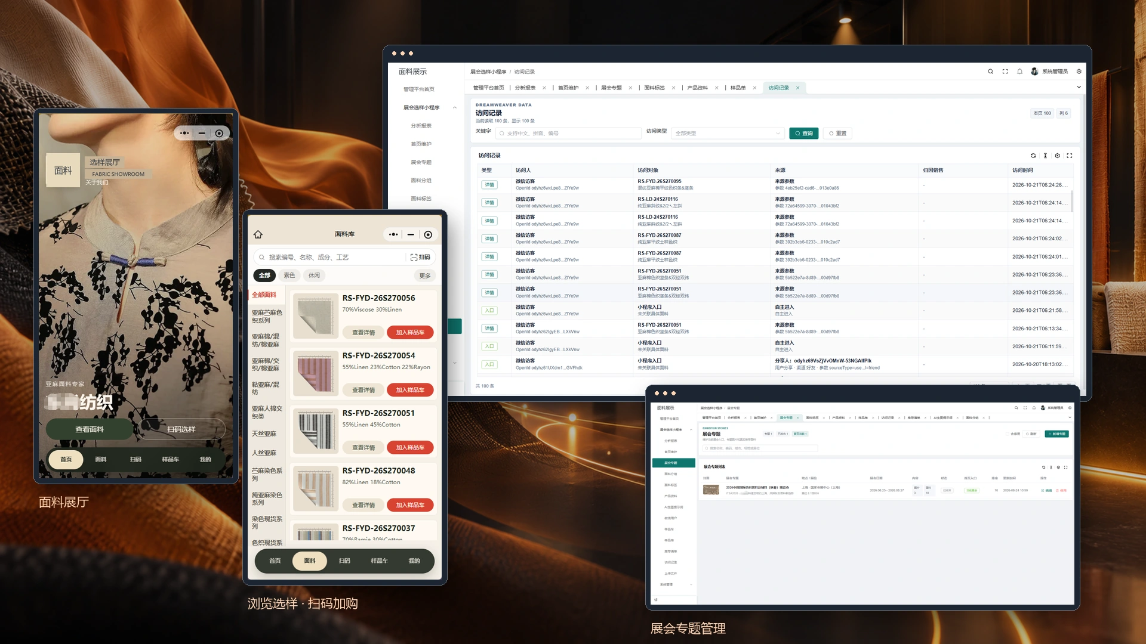Screen dimensions: 1146x644
Task: Expand the tab overflow chevron in the 访问记录 window
Action: 1079,87
